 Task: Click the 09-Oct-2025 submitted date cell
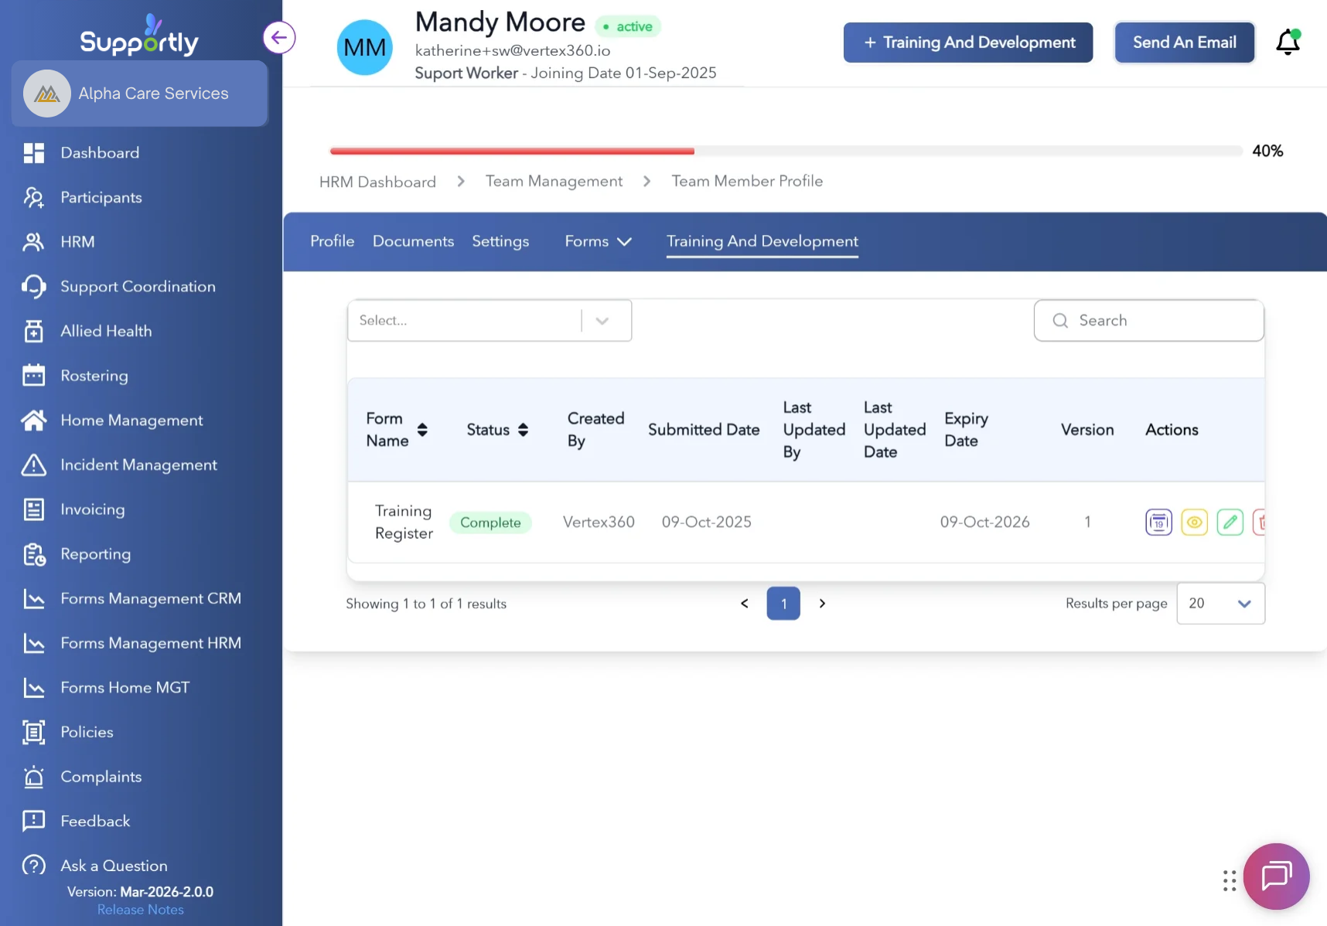(x=707, y=523)
